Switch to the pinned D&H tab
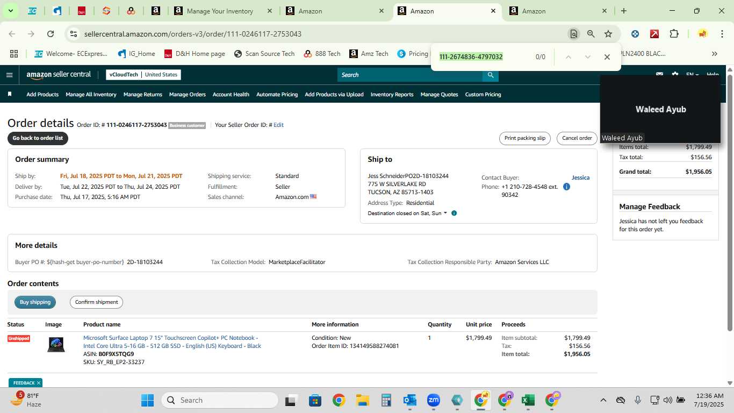This screenshot has height=413, width=734. (x=82, y=11)
